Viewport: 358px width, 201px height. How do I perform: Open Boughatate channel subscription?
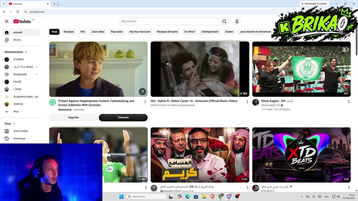(22, 74)
